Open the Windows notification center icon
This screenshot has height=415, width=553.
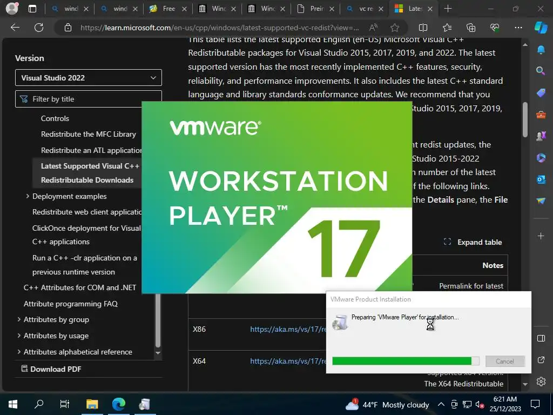[x=535, y=404]
